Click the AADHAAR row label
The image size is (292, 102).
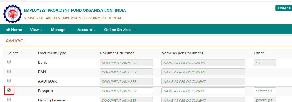click(x=47, y=81)
